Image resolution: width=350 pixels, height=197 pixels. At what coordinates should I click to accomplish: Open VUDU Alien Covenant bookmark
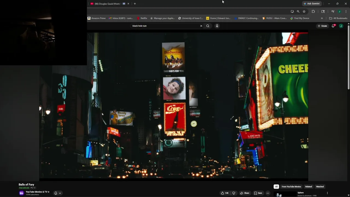coord(274,18)
